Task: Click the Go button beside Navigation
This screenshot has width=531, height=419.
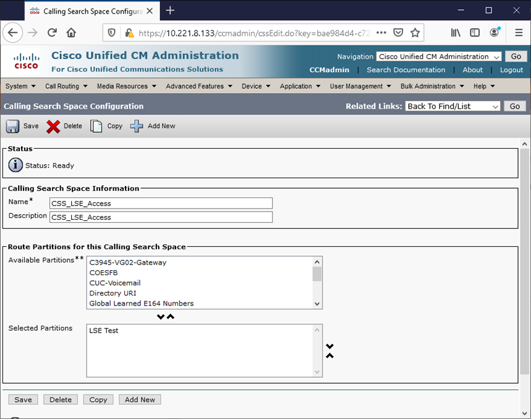Action: 516,57
